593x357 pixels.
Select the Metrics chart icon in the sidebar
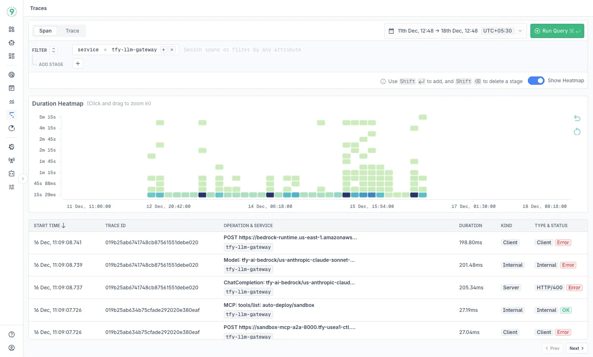pos(11,101)
